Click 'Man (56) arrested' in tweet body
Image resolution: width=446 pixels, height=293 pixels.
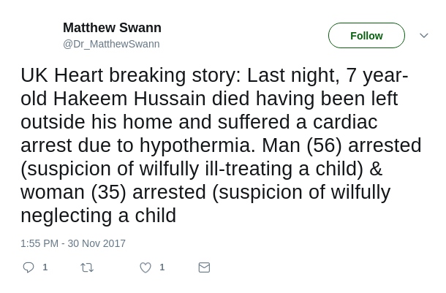341,145
